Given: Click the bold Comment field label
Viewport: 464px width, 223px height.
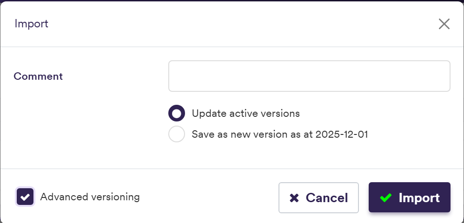Looking at the screenshot, I should point(38,76).
